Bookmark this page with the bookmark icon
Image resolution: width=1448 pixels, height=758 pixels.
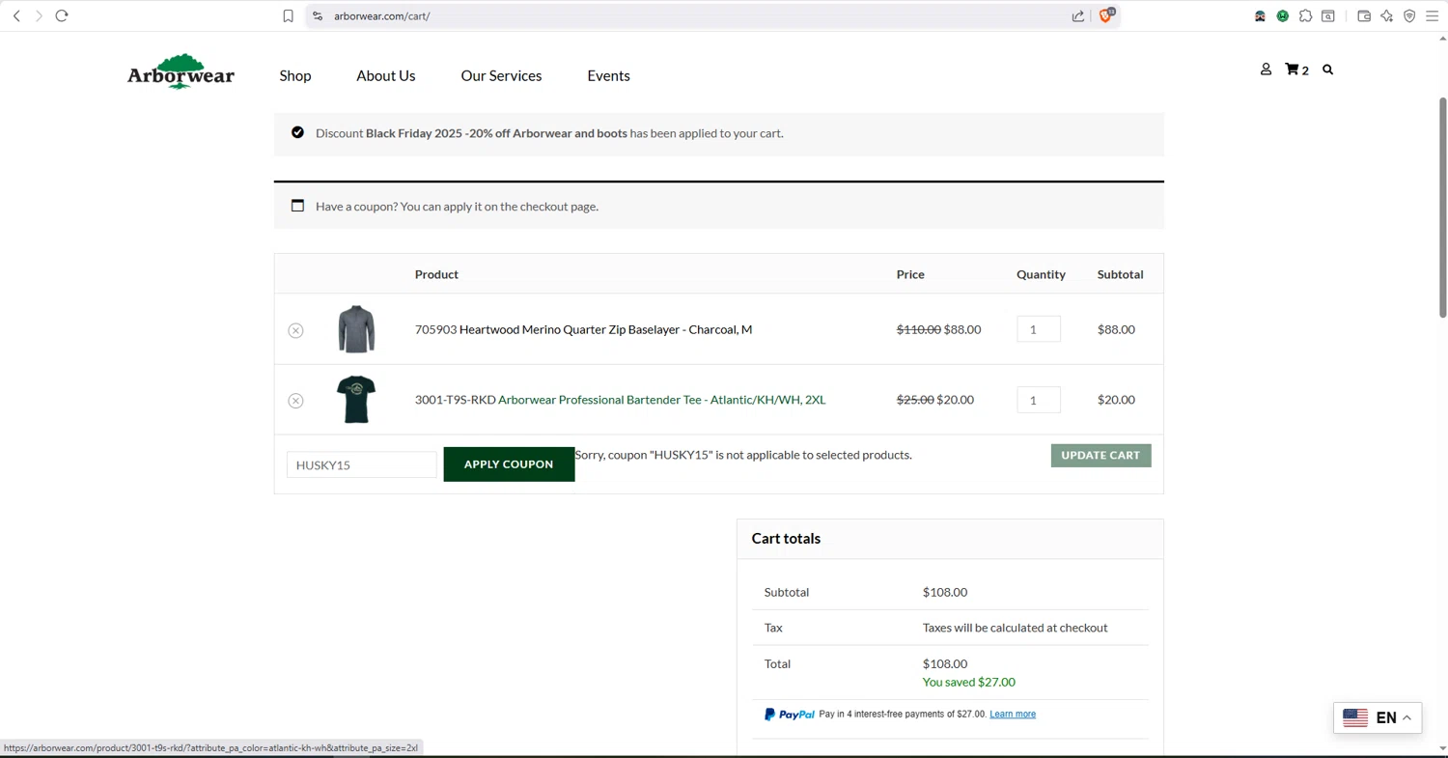[288, 15]
